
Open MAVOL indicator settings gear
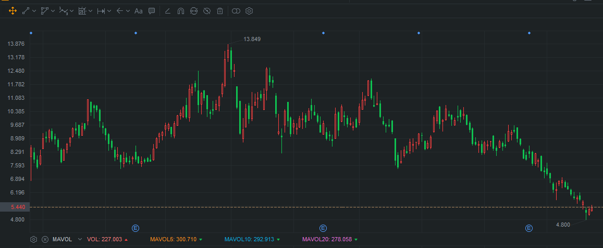33,240
